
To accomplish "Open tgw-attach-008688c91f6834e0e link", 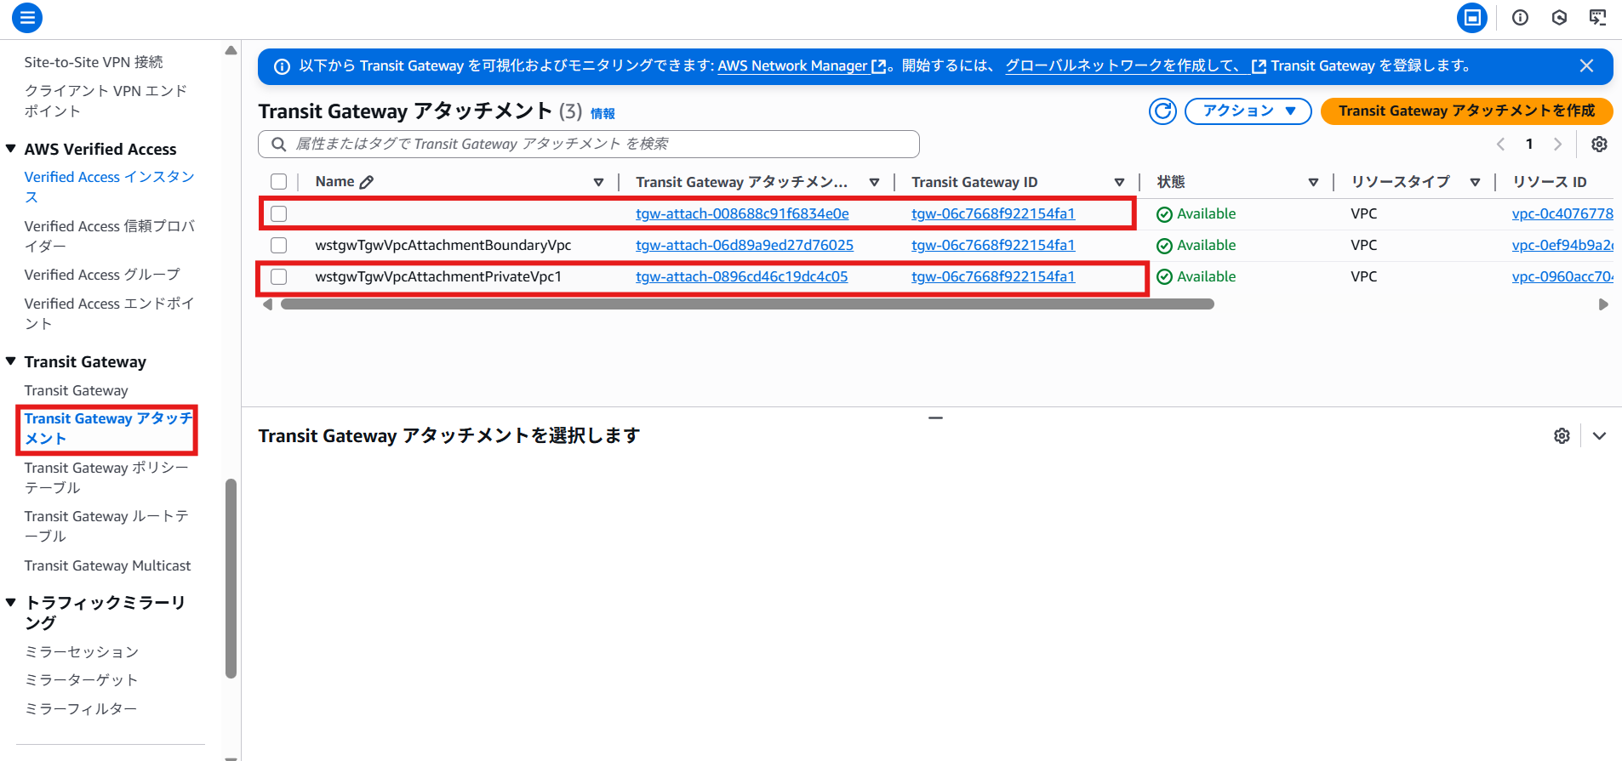I will 742,214.
